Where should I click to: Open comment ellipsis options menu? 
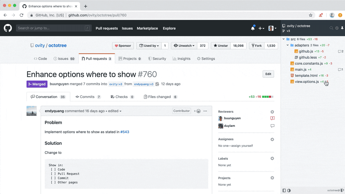(205, 111)
